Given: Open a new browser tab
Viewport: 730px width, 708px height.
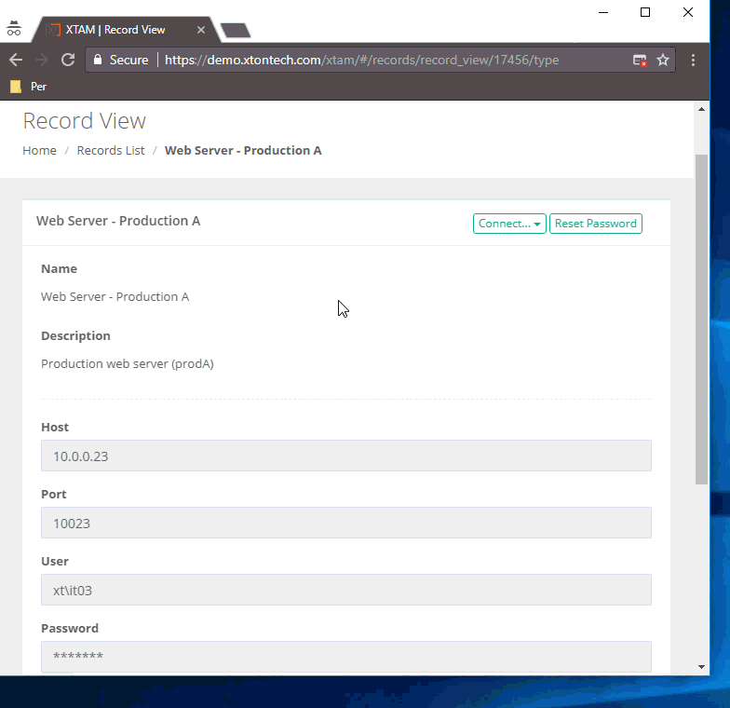Looking at the screenshot, I should pyautogui.click(x=236, y=31).
